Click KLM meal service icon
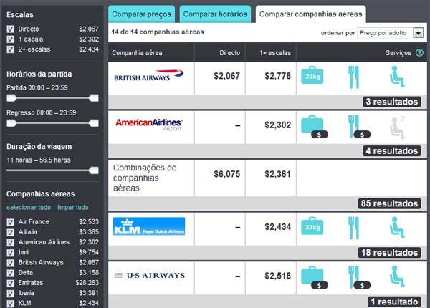The image size is (430, 308). pos(353,228)
